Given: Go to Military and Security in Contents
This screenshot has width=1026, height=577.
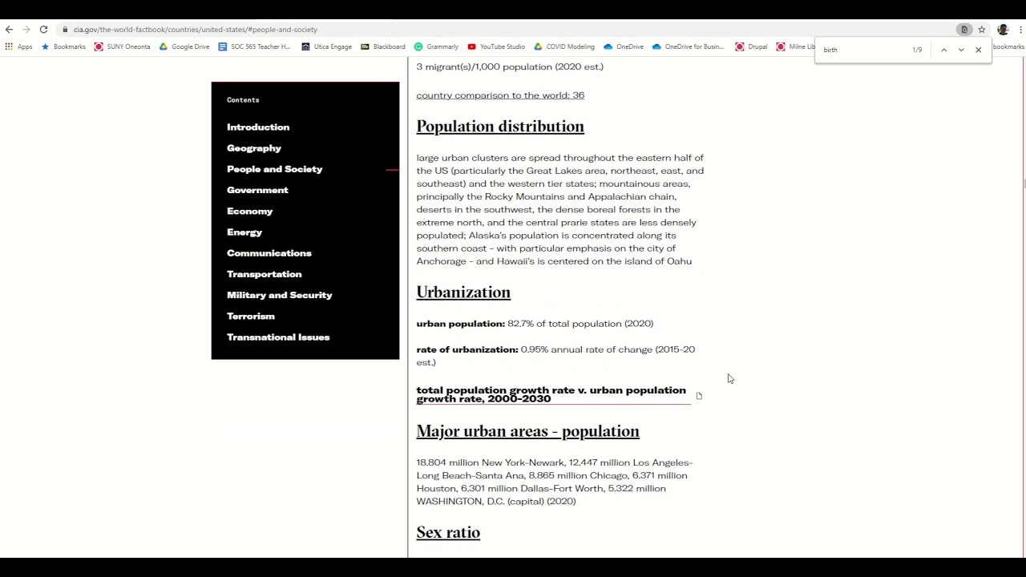Looking at the screenshot, I should coord(280,295).
